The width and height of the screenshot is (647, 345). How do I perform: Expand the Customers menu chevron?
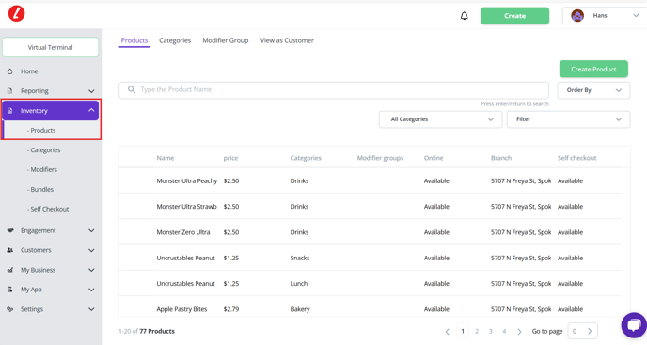point(91,250)
